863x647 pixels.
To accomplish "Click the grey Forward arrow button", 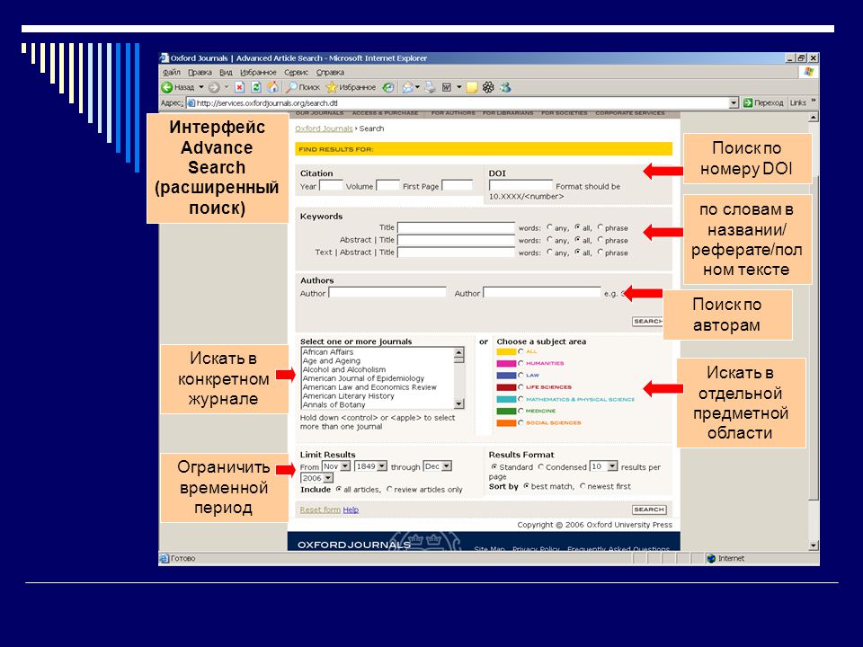I will click(x=214, y=87).
